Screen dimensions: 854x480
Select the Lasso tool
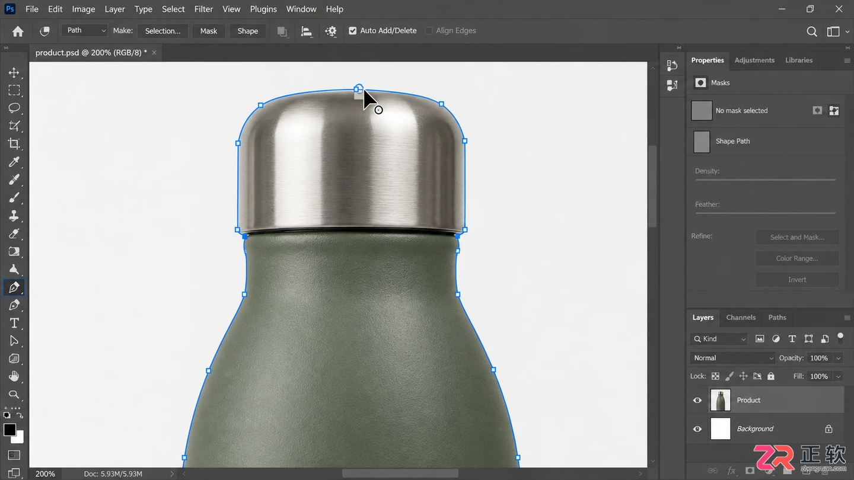[x=14, y=108]
